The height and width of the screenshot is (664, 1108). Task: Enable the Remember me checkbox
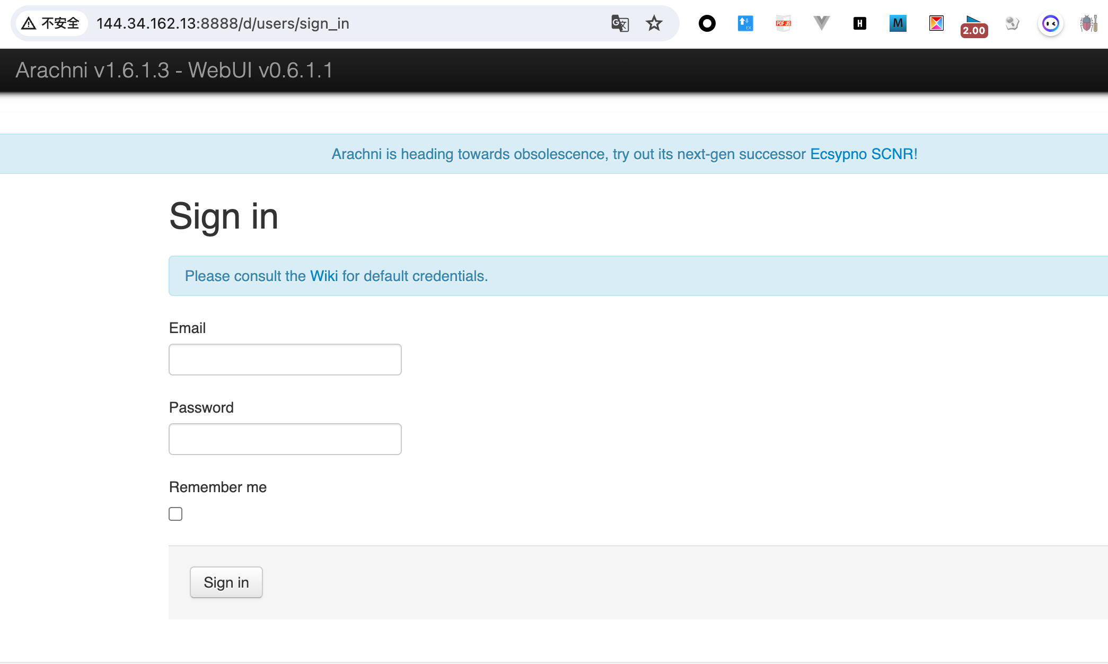175,514
